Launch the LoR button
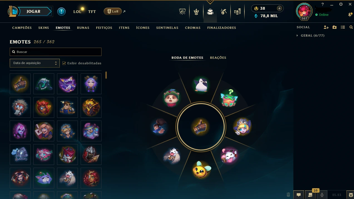This screenshot has width=354, height=199. (x=113, y=11)
